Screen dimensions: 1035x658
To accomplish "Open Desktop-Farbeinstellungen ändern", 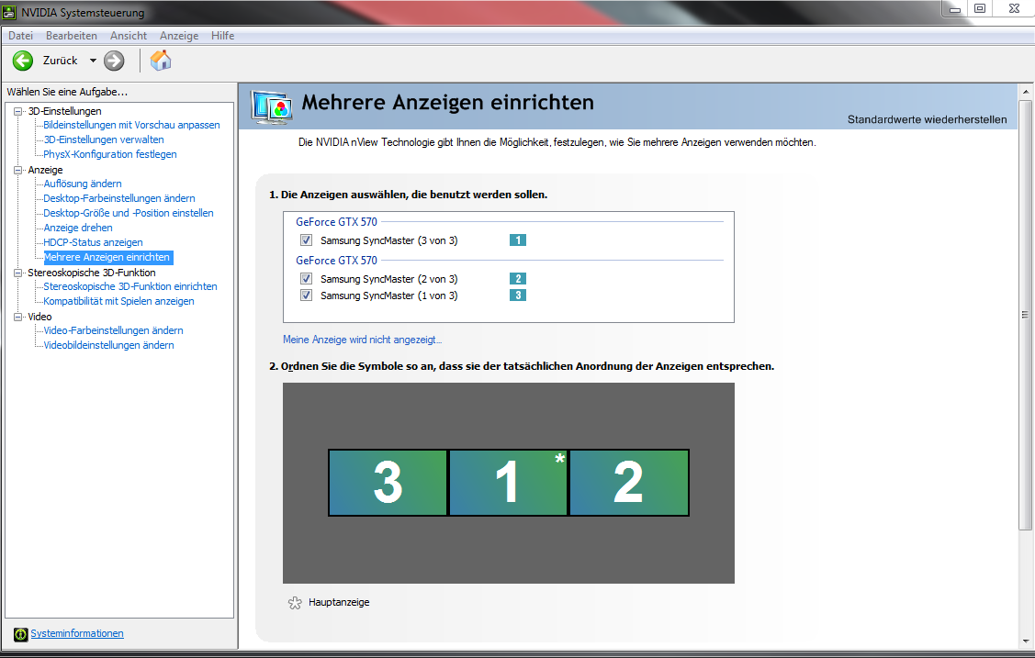I will pyautogui.click(x=118, y=198).
